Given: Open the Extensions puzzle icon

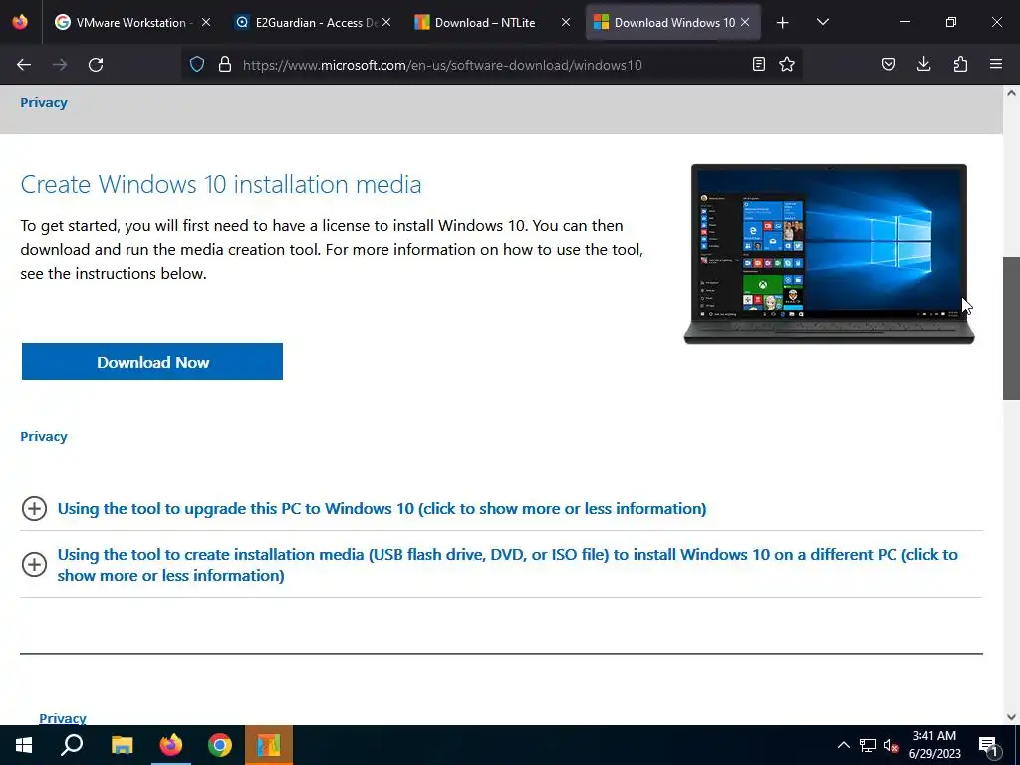Looking at the screenshot, I should [x=960, y=65].
